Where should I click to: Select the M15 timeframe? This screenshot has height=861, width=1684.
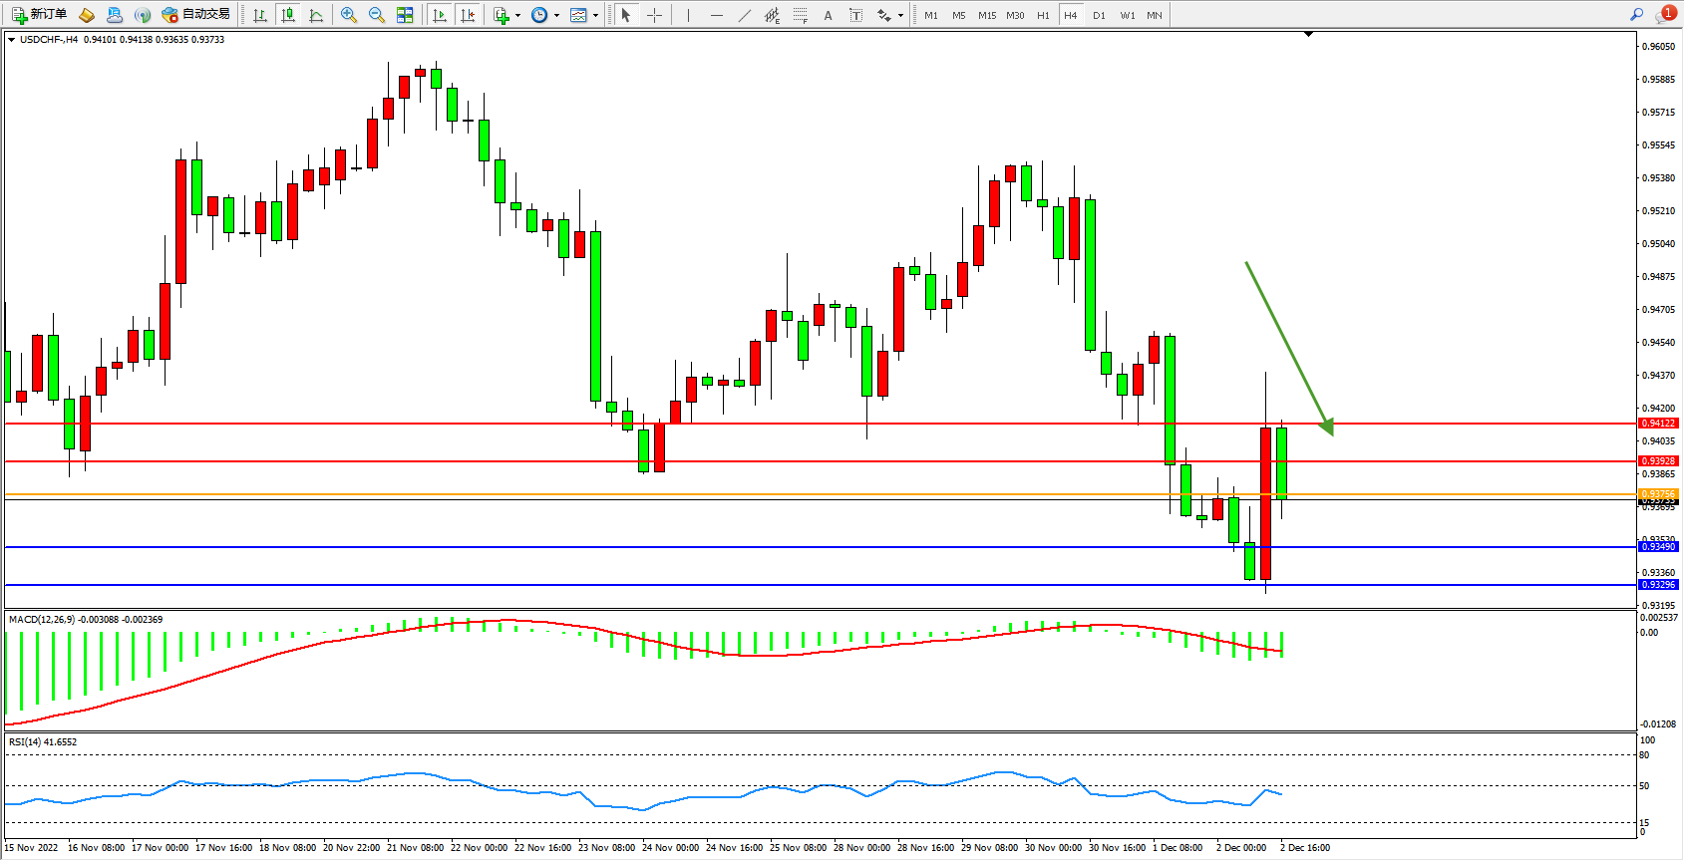coord(987,15)
